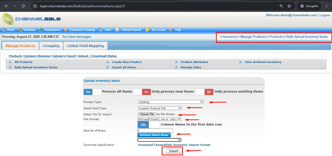Toggle Column Name in first data row switch
Viewport: 332px width, 156px height.
click(x=148, y=125)
